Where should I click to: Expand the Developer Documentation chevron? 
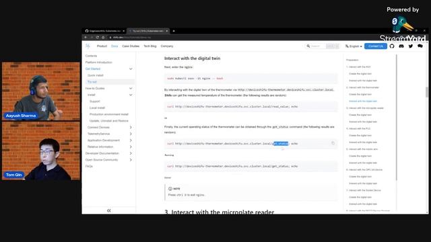pyautogui.click(x=131, y=153)
